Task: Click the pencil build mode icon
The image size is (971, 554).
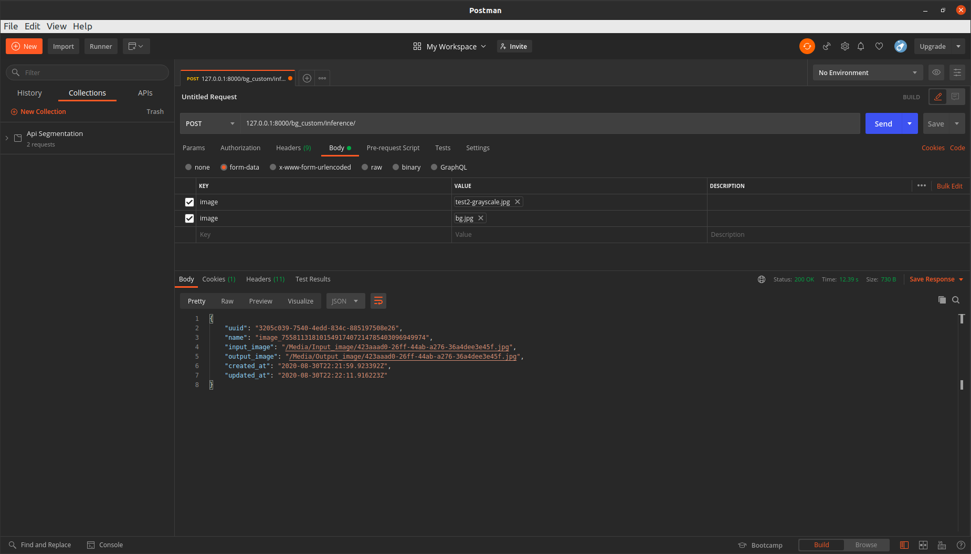Action: (x=938, y=97)
